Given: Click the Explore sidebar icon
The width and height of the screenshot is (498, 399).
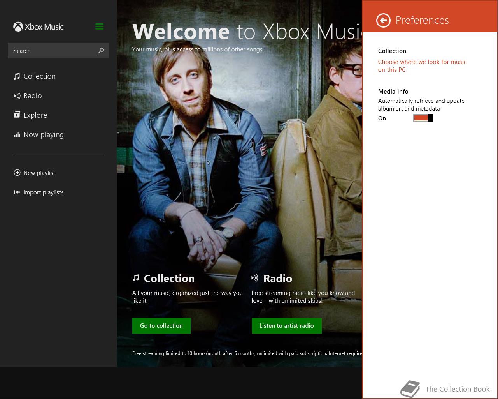Looking at the screenshot, I should click(x=17, y=115).
